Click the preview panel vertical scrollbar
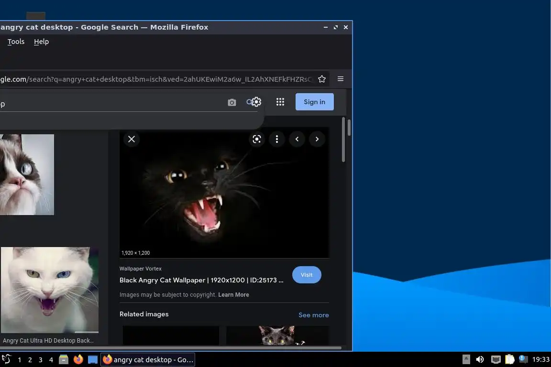Image resolution: width=551 pixels, height=367 pixels. [x=343, y=140]
